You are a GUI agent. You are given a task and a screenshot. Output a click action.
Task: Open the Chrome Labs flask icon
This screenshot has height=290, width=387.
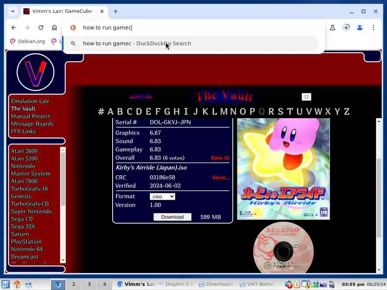[x=333, y=28]
